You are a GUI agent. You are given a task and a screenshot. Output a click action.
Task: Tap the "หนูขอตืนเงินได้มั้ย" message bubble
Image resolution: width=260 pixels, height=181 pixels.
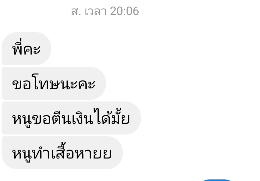71,118
